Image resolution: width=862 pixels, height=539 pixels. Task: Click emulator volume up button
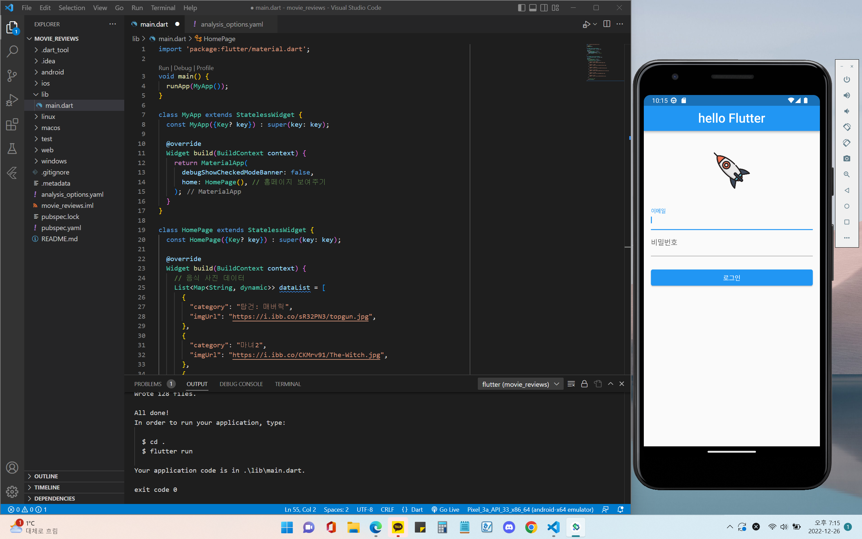847,95
